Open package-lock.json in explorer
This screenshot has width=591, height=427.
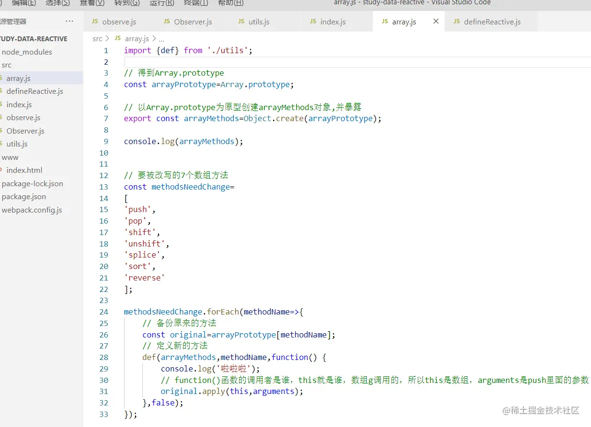(x=32, y=183)
